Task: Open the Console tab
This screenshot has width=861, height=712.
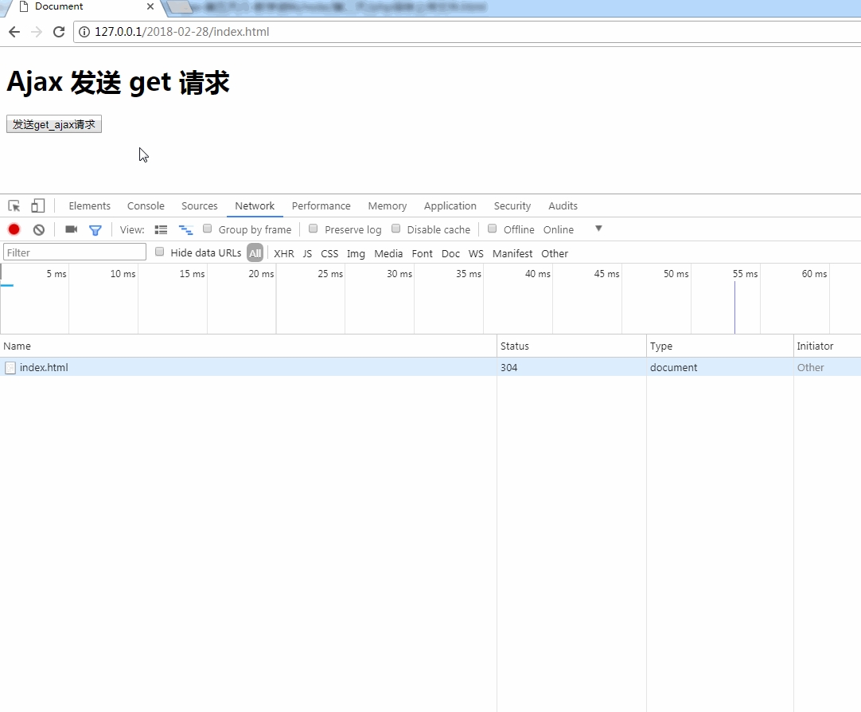Action: point(146,205)
